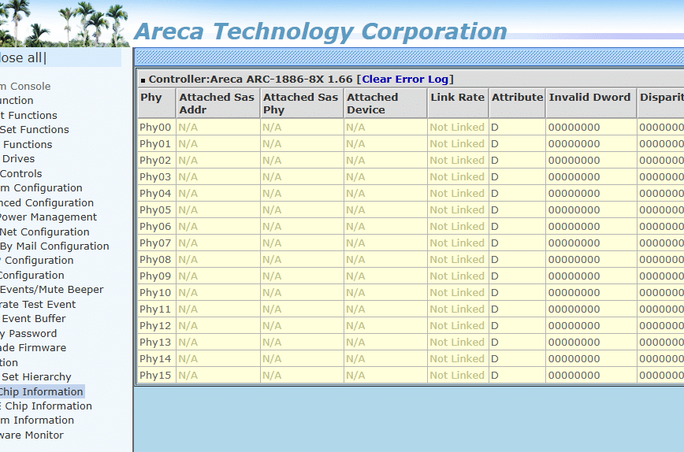Viewport: 684px width, 452px height.
Task: Select By Mail Configuration menu entry
Action: [x=54, y=246]
